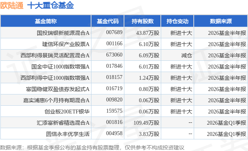Click the 减仓 position change cell

pos(187,55)
